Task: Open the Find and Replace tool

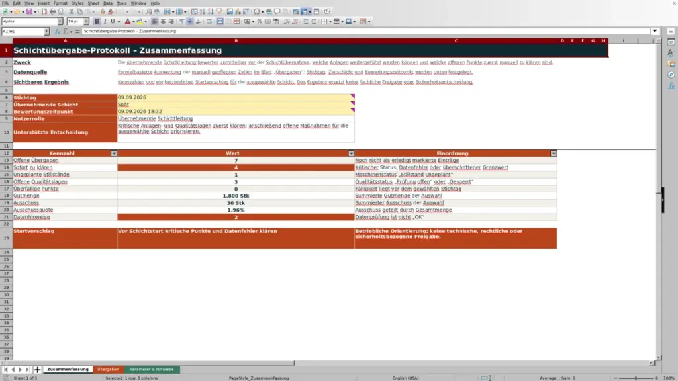Action: pos(149,12)
